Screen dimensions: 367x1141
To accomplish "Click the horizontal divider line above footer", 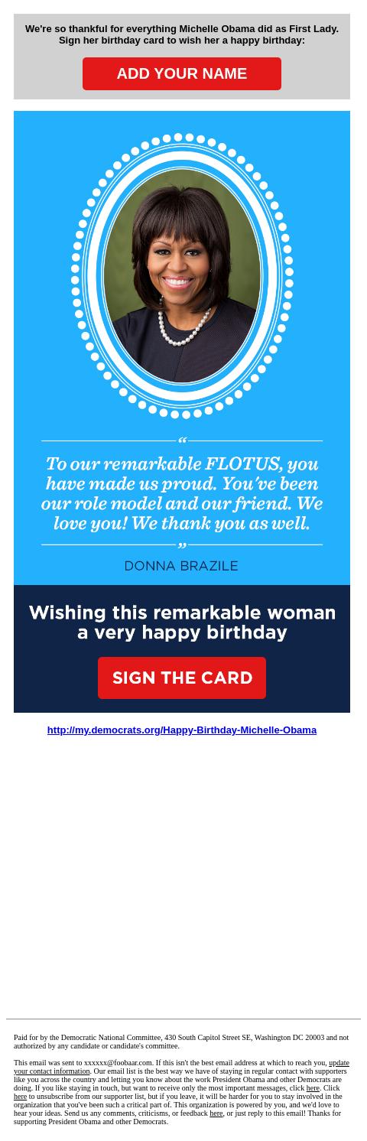I will 183,1019.
